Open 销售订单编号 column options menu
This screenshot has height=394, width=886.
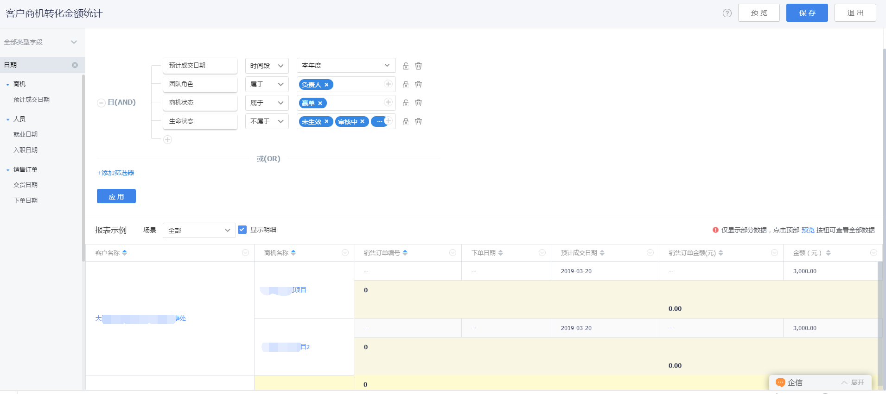[x=453, y=253]
